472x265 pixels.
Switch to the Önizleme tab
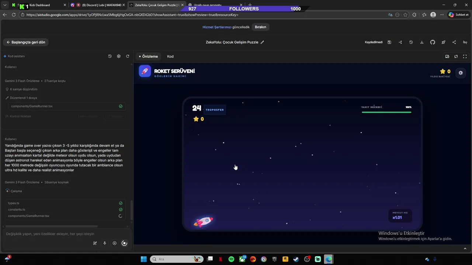(x=149, y=56)
